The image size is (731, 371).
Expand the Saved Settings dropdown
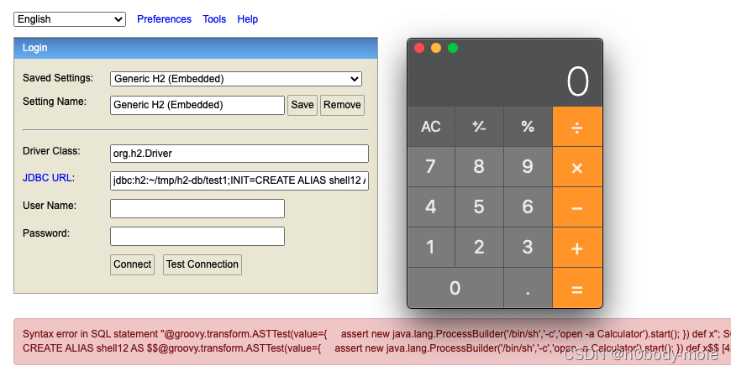pos(236,79)
